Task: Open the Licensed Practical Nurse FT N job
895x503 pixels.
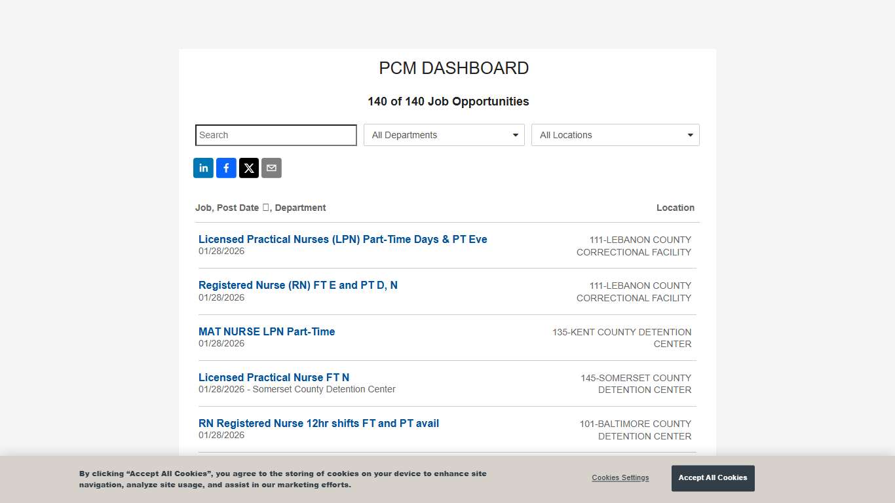Action: coord(274,377)
